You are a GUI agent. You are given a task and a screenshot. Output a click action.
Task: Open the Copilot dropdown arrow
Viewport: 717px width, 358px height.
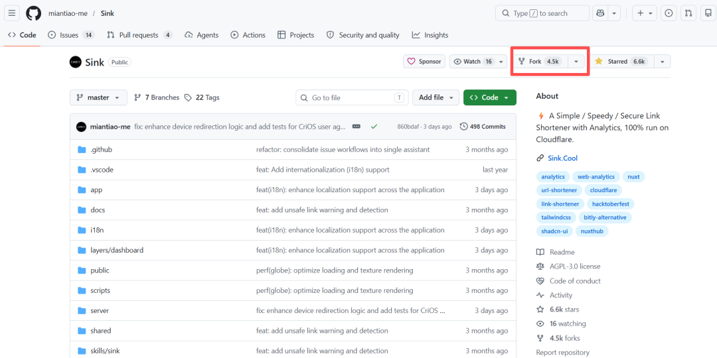[x=614, y=13]
